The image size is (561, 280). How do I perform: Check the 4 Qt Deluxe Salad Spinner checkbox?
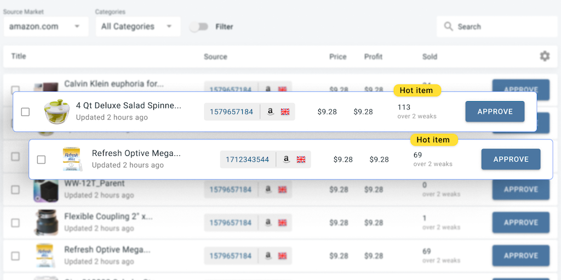tap(25, 112)
